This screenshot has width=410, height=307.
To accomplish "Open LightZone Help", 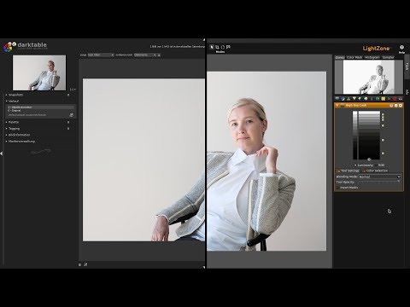I will pos(401,49).
